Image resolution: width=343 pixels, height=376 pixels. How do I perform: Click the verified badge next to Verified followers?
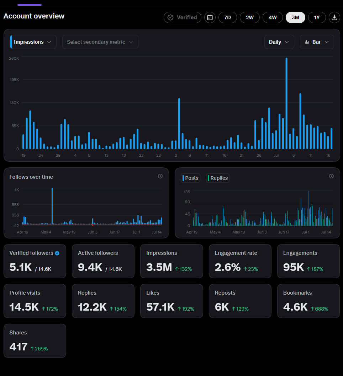(x=57, y=253)
